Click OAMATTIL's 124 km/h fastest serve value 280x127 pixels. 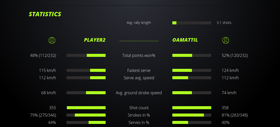point(230,70)
